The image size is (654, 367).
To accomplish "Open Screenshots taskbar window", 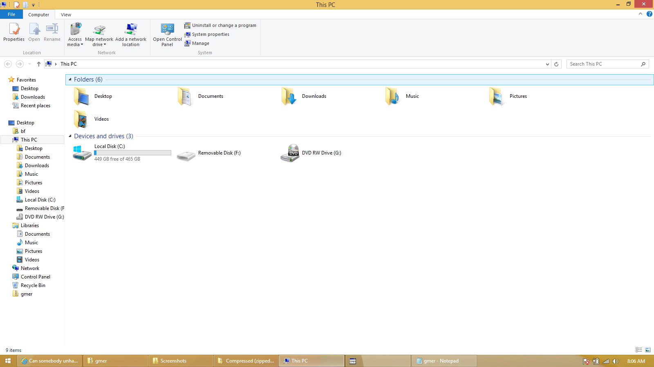I will (x=181, y=361).
